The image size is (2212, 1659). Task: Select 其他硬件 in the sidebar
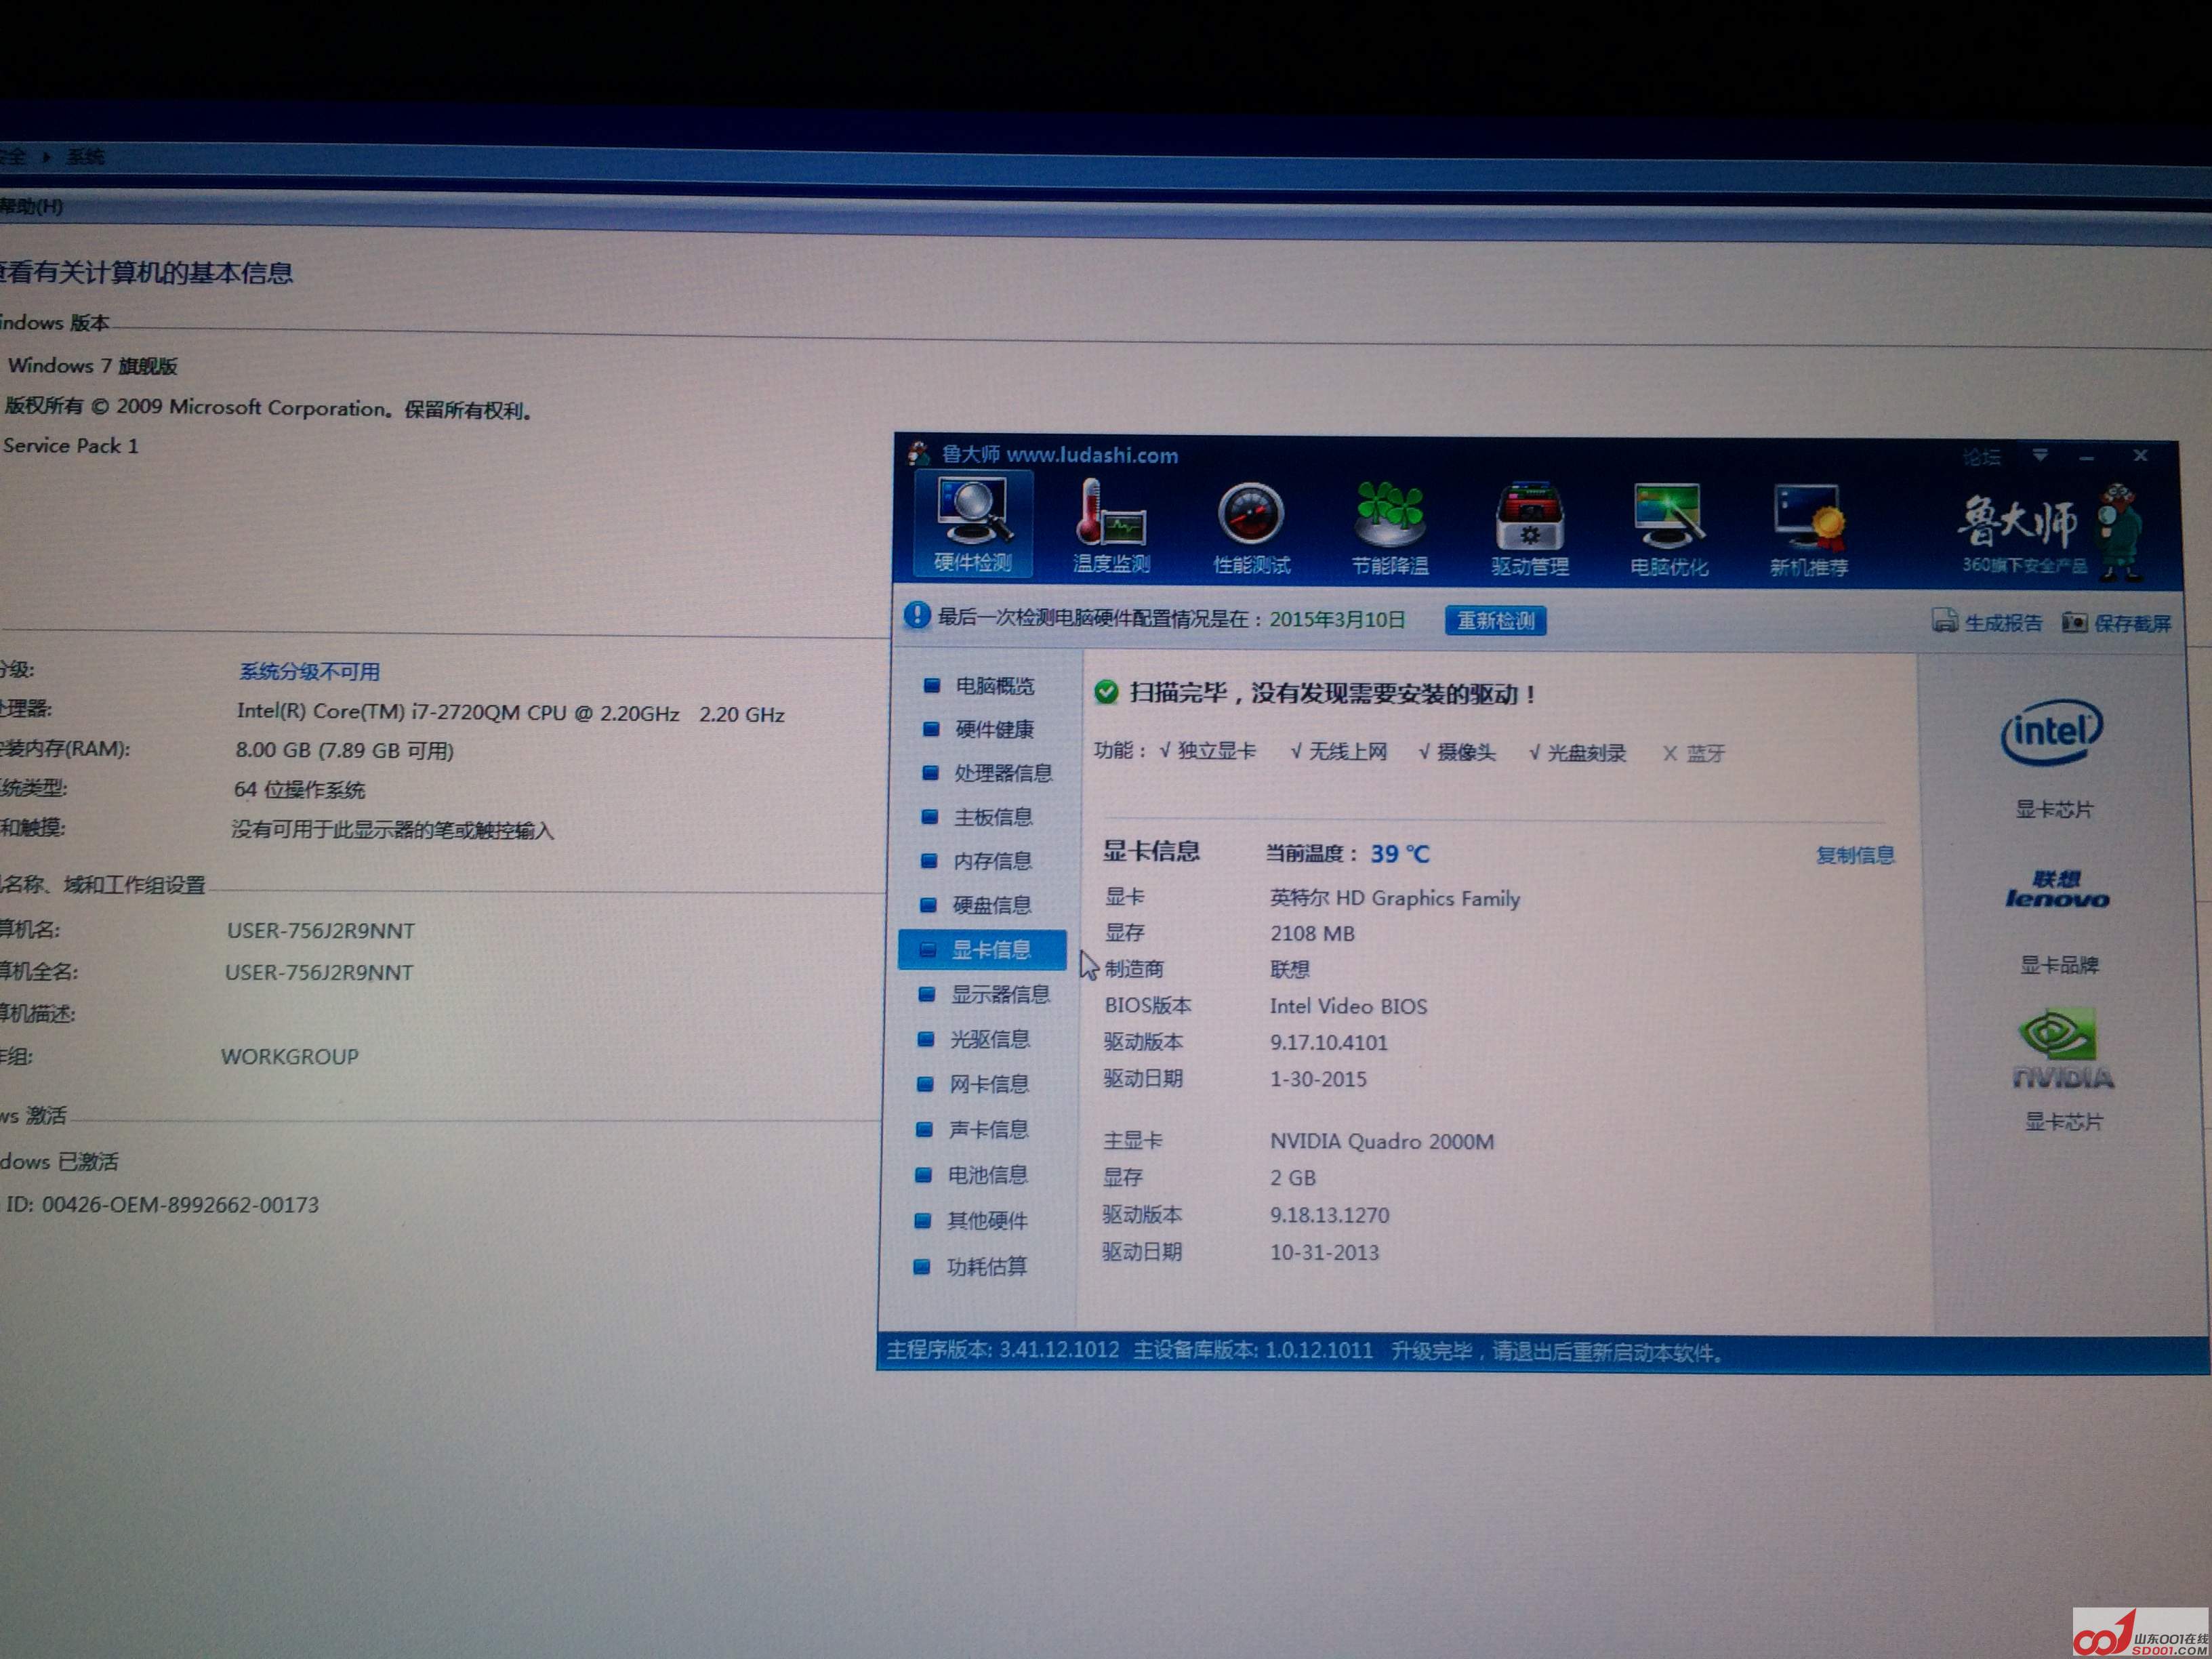(986, 1221)
